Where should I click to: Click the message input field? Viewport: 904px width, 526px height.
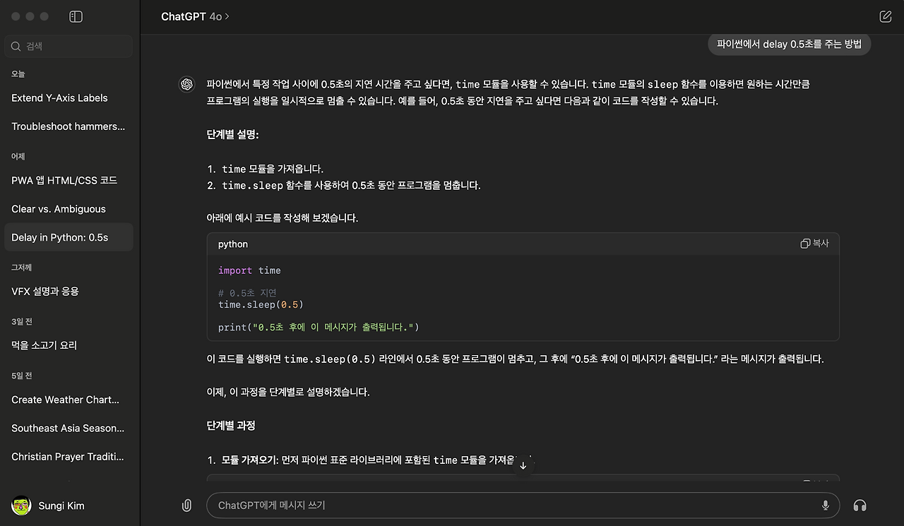tap(494, 506)
